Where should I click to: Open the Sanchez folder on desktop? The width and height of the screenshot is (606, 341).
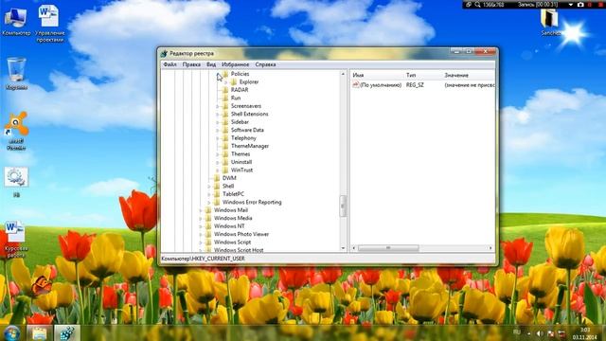point(550,23)
